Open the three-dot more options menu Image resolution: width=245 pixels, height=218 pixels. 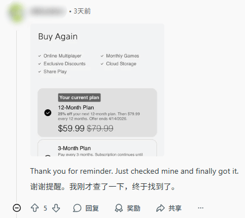(x=201, y=208)
